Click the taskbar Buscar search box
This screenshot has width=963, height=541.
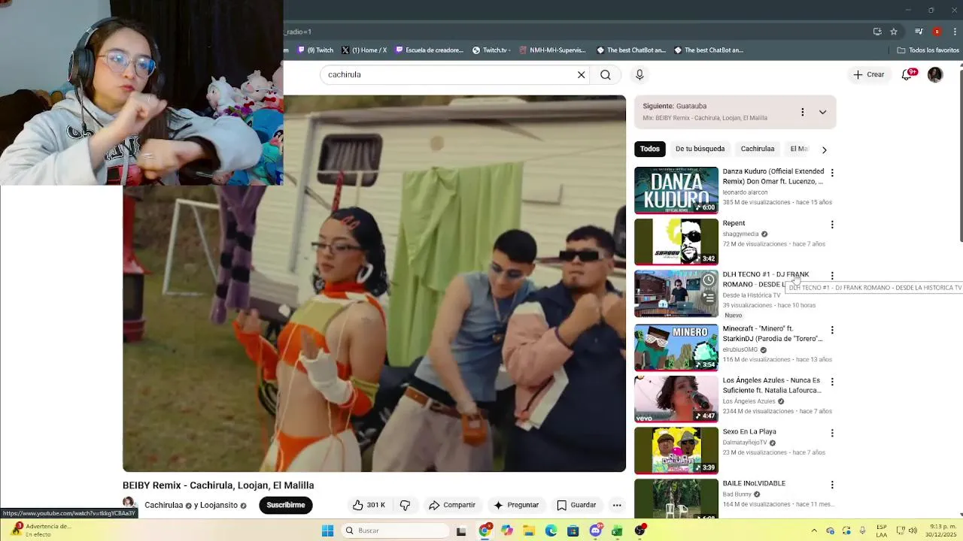point(393,530)
